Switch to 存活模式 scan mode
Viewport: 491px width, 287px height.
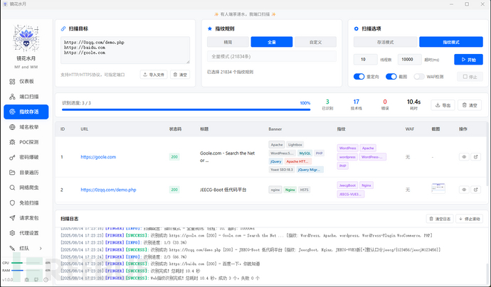[386, 42]
